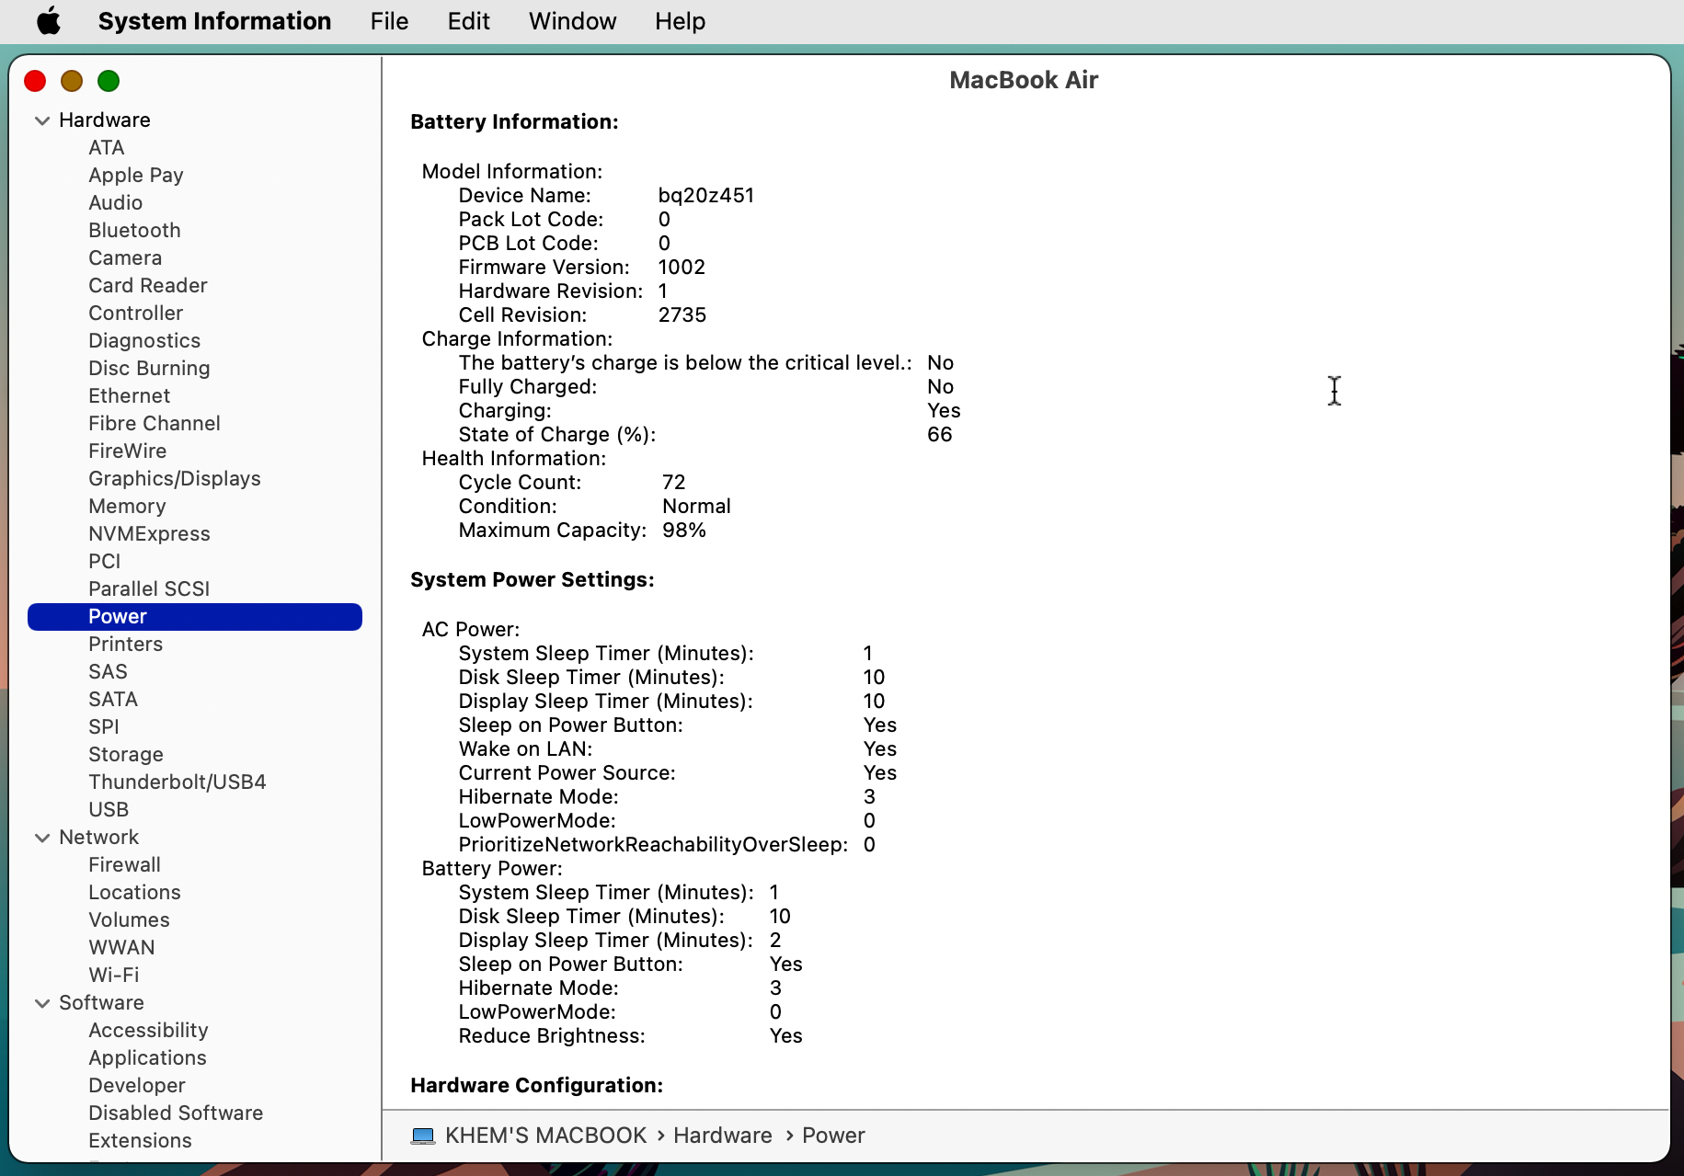Screen dimensions: 1684x1176
Task: Click the laptop icon in the path bar
Action: [423, 1136]
